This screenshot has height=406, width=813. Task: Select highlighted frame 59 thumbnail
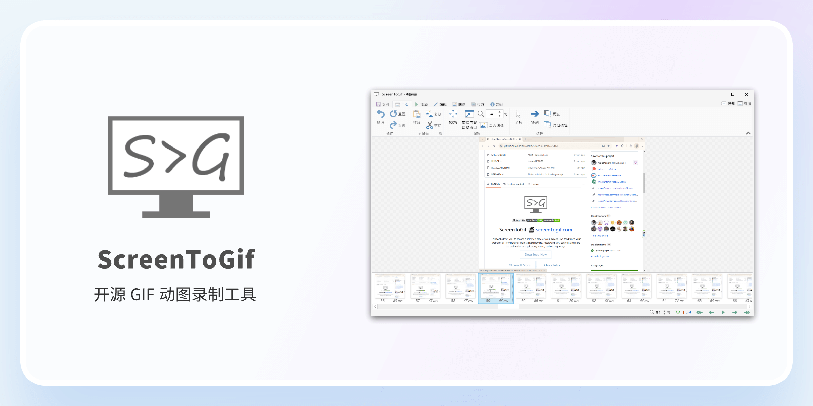point(496,289)
